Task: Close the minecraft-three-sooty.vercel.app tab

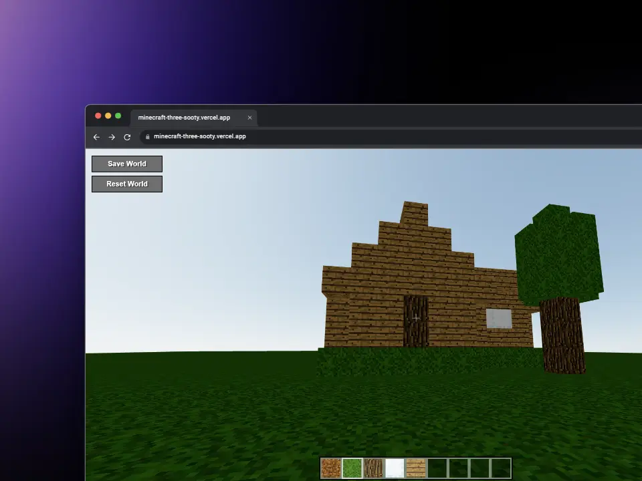Action: pyautogui.click(x=249, y=118)
